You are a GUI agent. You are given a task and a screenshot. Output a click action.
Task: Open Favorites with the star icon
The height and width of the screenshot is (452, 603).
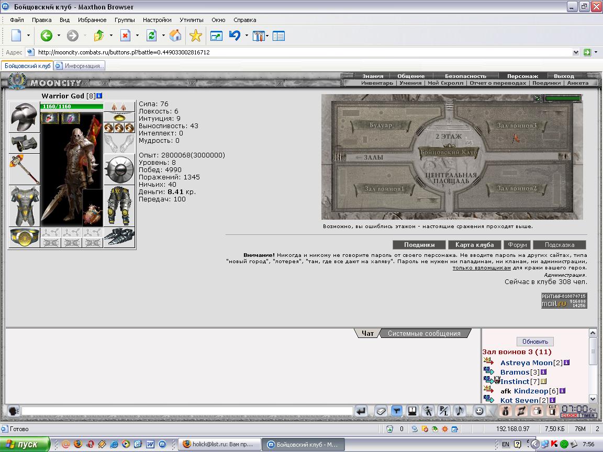coord(196,36)
